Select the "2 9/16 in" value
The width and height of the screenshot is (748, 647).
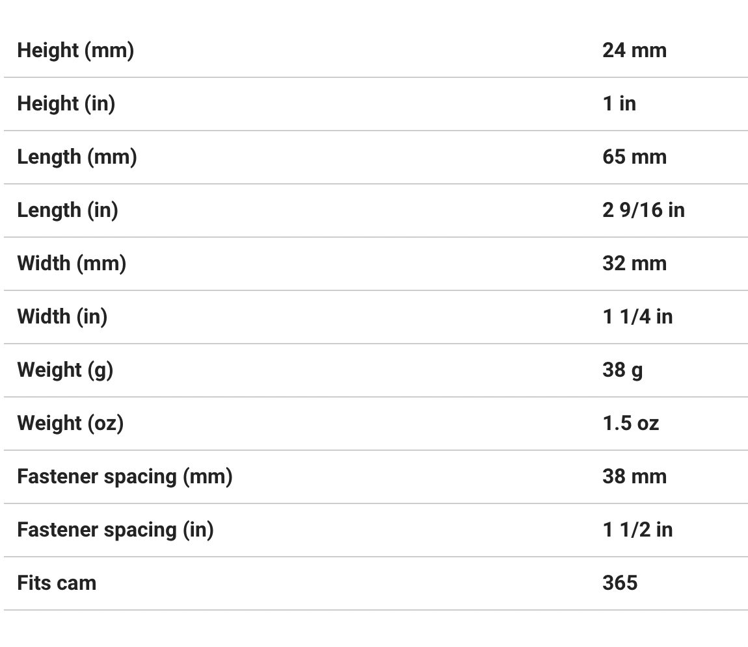click(x=643, y=210)
